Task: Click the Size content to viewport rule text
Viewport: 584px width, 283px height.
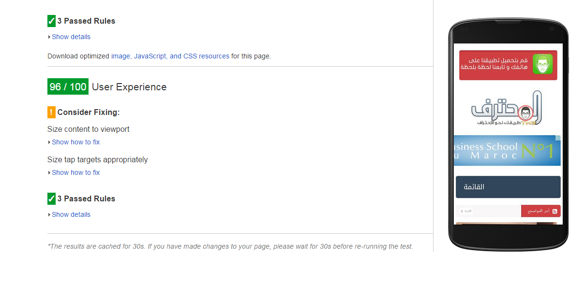Action: coord(88,129)
